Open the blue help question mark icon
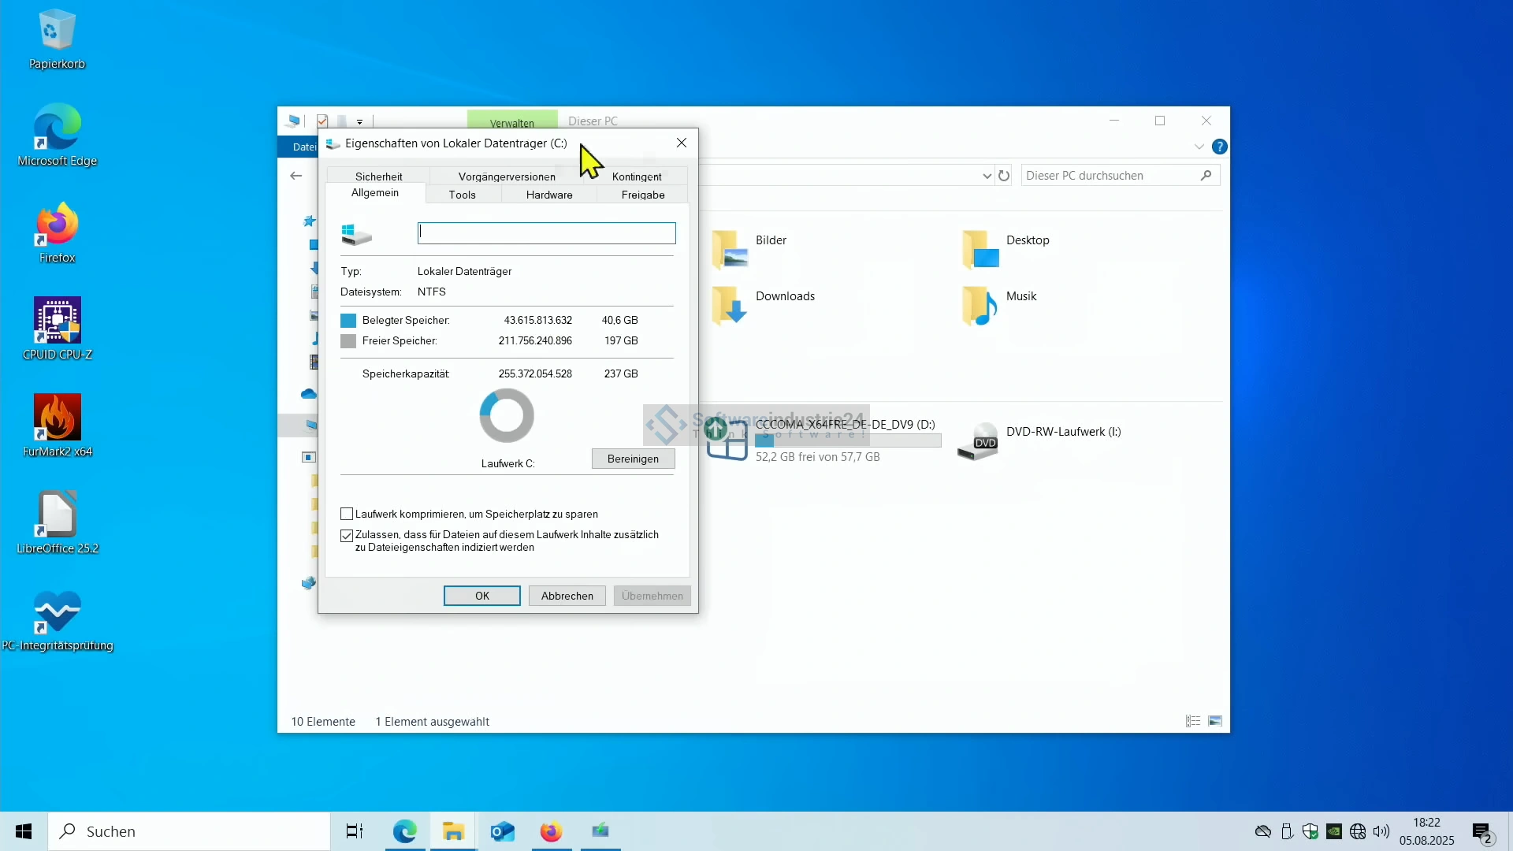This screenshot has width=1513, height=851. click(1219, 147)
